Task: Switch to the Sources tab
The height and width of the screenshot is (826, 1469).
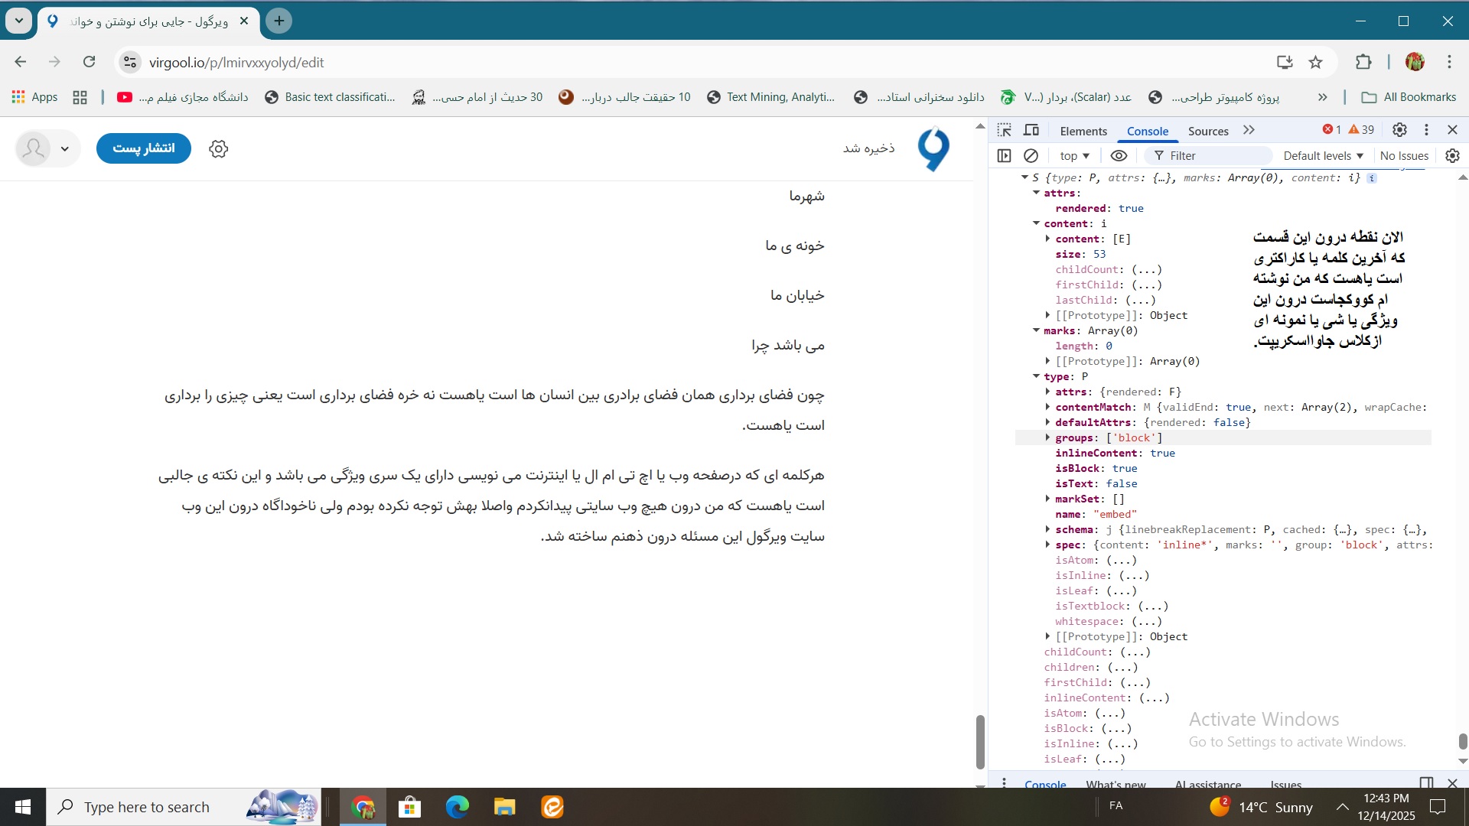Action: click(1207, 131)
